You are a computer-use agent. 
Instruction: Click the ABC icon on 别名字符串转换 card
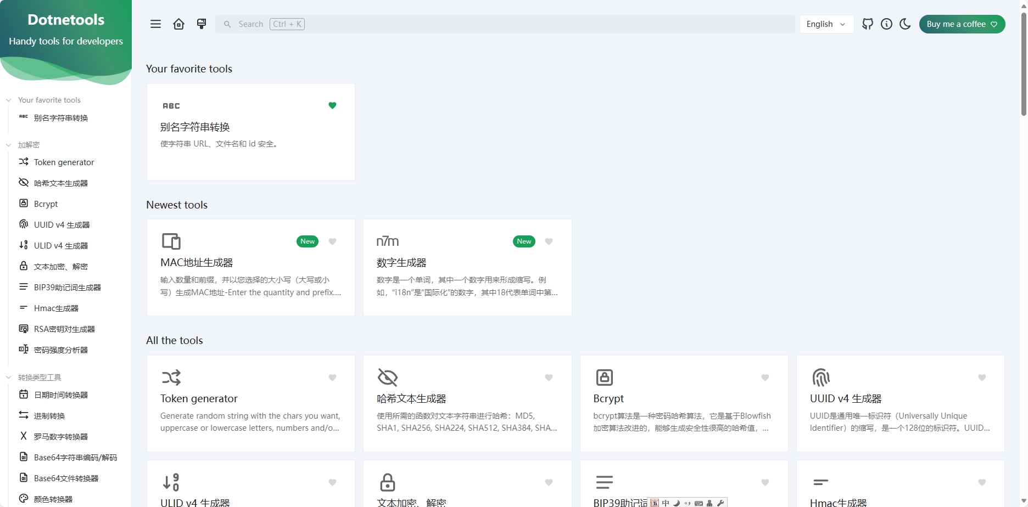[171, 106]
